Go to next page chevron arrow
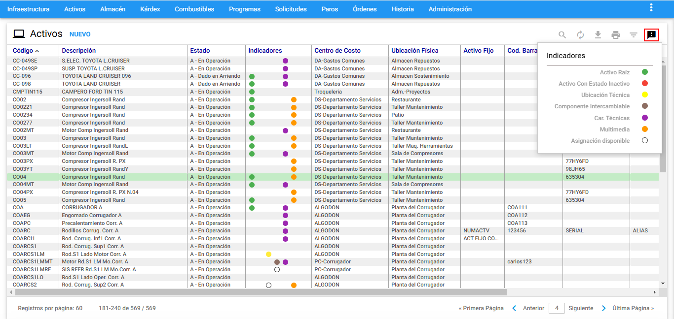Screen dimensions: 674x319 click(x=604, y=308)
